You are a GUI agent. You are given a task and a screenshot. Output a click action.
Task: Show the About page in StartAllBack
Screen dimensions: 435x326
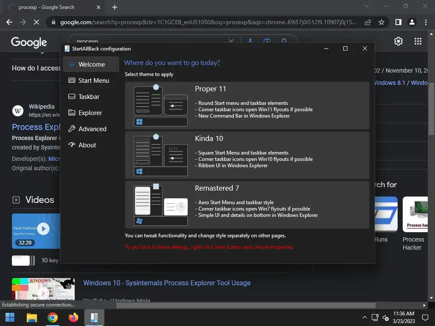[91, 145]
